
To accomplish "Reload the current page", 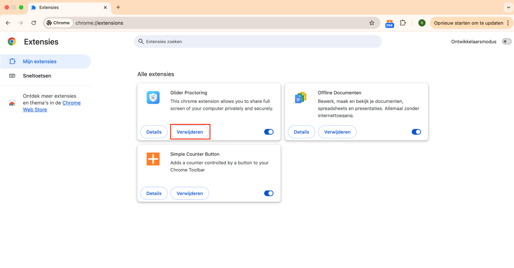I will pyautogui.click(x=34, y=23).
